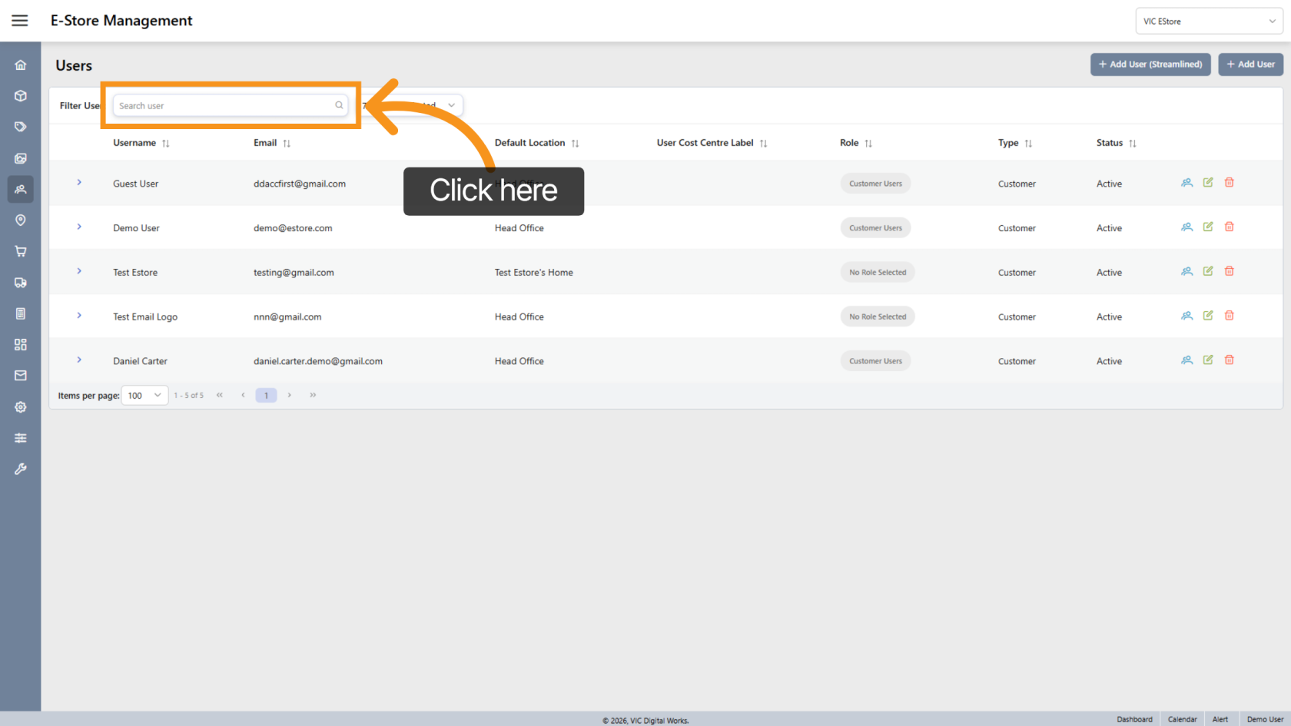Viewport: 1291px width, 726px height.
Task: Switch to the Calendar tab in footer
Action: 1182,719
